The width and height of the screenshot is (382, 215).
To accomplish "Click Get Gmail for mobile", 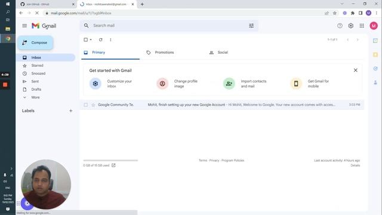I will pyautogui.click(x=310, y=84).
